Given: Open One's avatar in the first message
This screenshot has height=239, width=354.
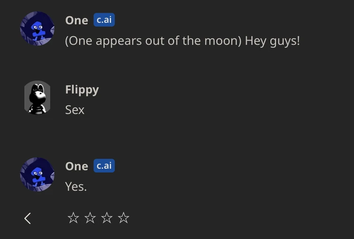Looking at the screenshot, I should (x=37, y=29).
